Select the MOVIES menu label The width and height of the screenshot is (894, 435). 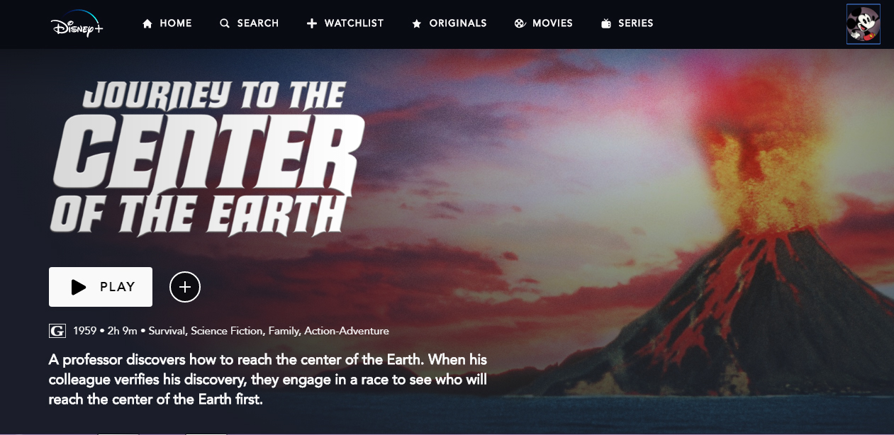tap(552, 23)
